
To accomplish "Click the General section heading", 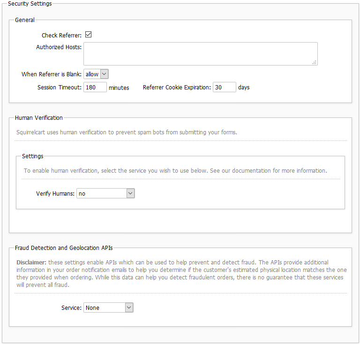I will click(x=25, y=20).
